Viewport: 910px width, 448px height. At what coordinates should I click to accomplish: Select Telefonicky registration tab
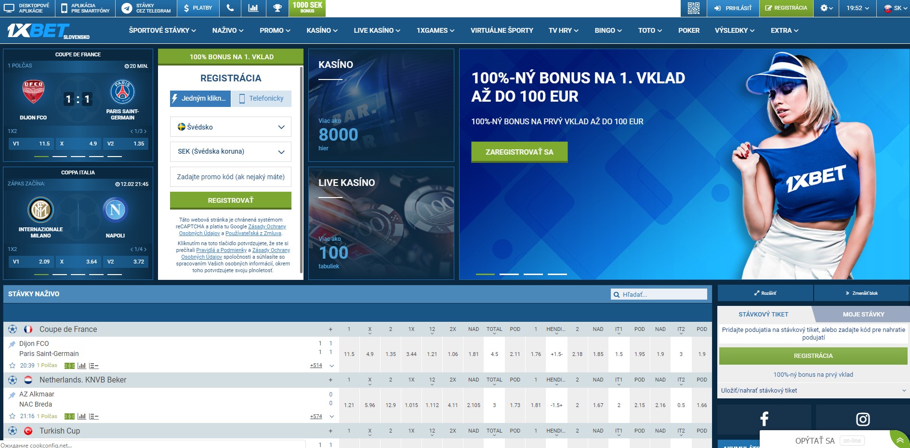(x=261, y=98)
